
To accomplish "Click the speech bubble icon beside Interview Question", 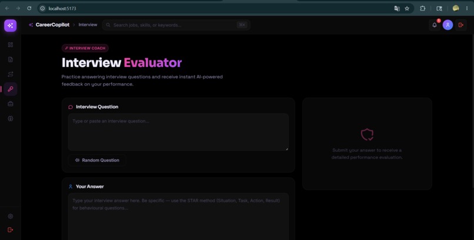I will click(71, 107).
